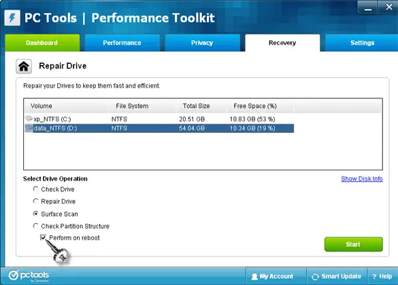Click the 54.04 GB total size cell
This screenshot has height=285, width=398.
192,128
